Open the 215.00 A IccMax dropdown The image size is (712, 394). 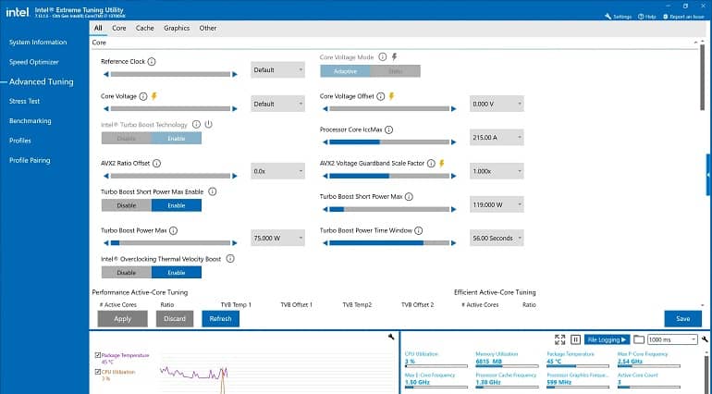click(x=497, y=137)
